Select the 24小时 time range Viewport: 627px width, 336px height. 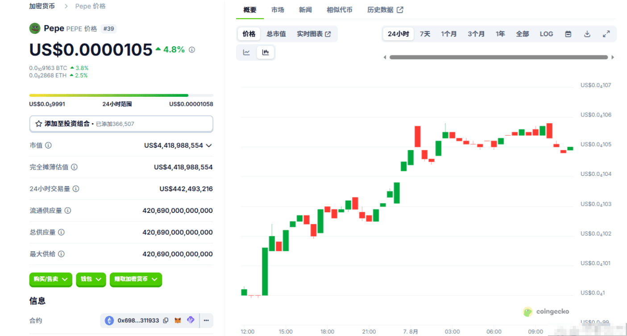click(398, 34)
